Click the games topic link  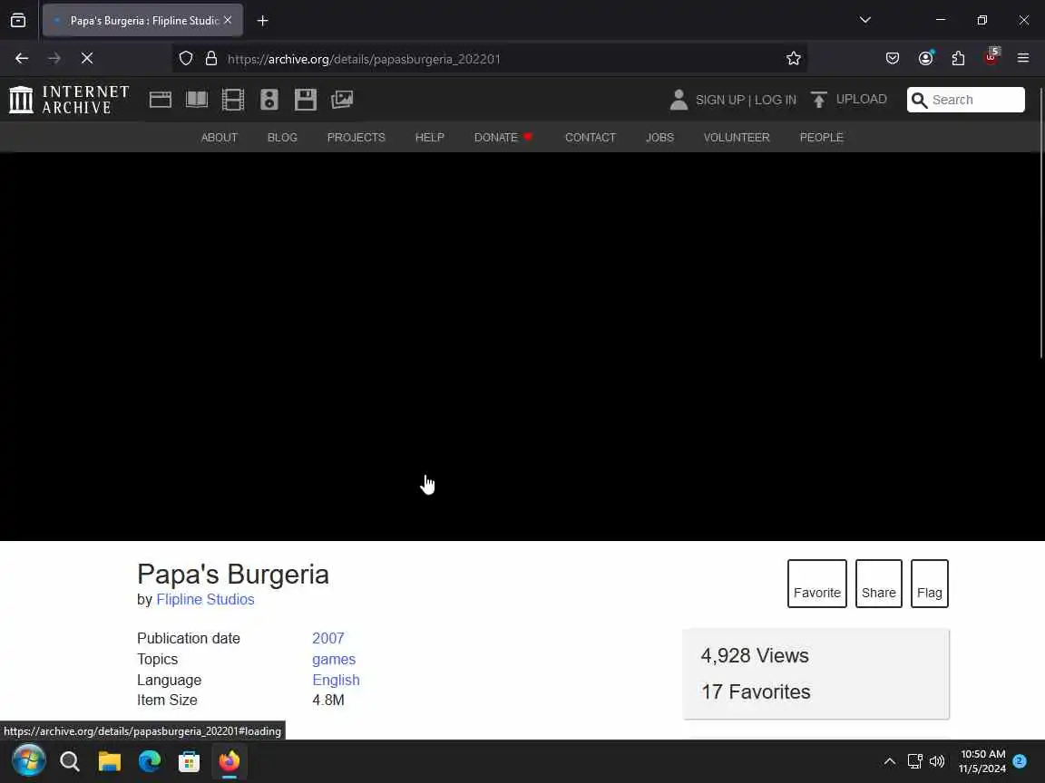[x=334, y=659]
